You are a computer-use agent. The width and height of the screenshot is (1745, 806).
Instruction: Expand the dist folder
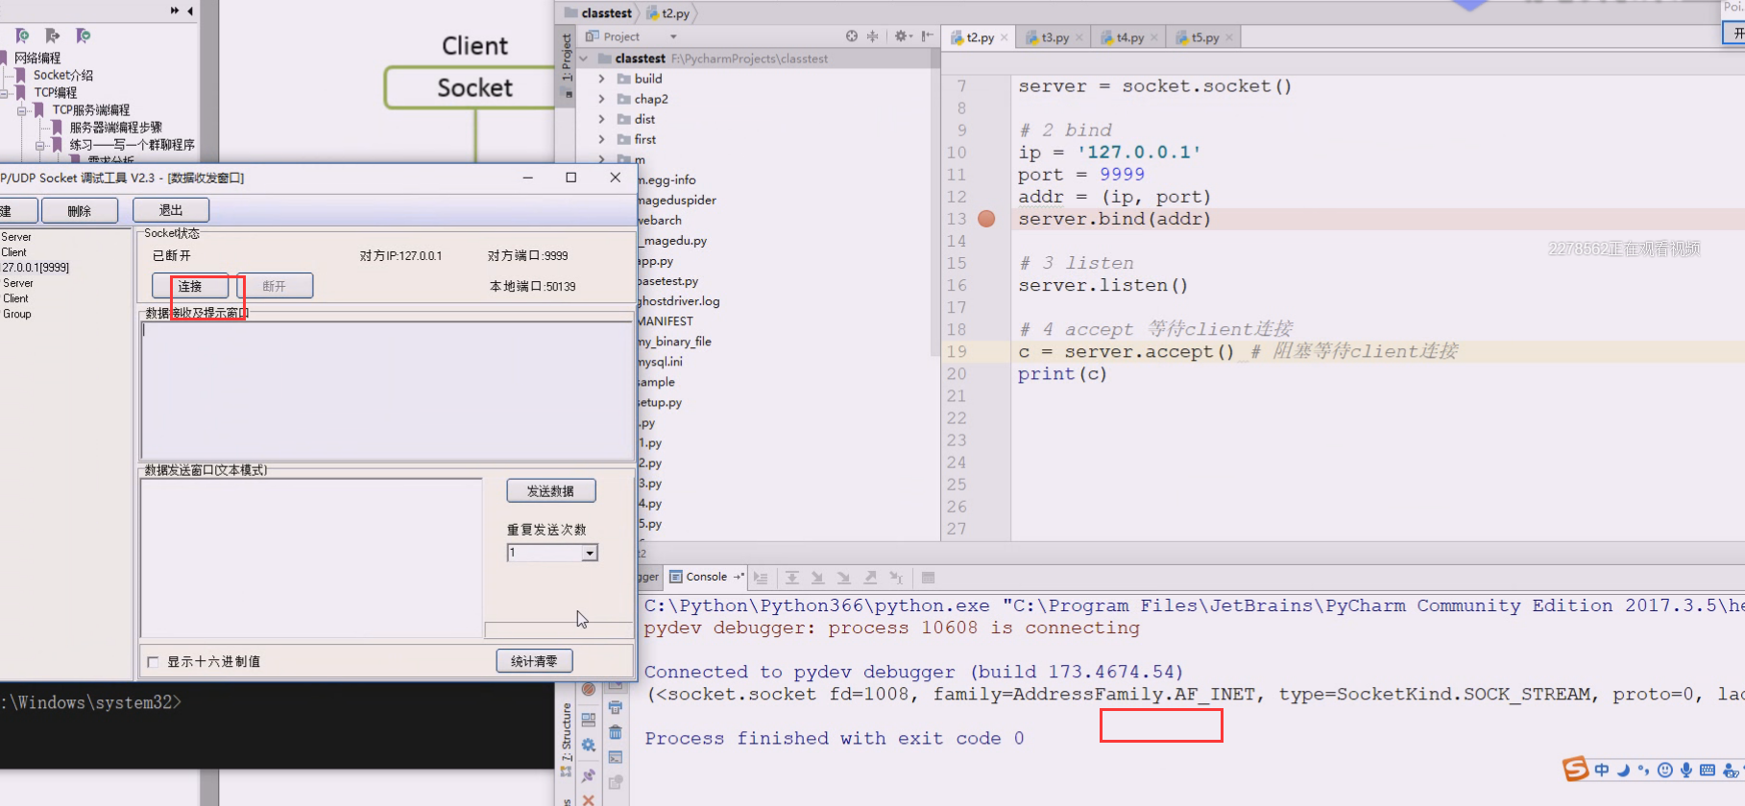tap(602, 119)
